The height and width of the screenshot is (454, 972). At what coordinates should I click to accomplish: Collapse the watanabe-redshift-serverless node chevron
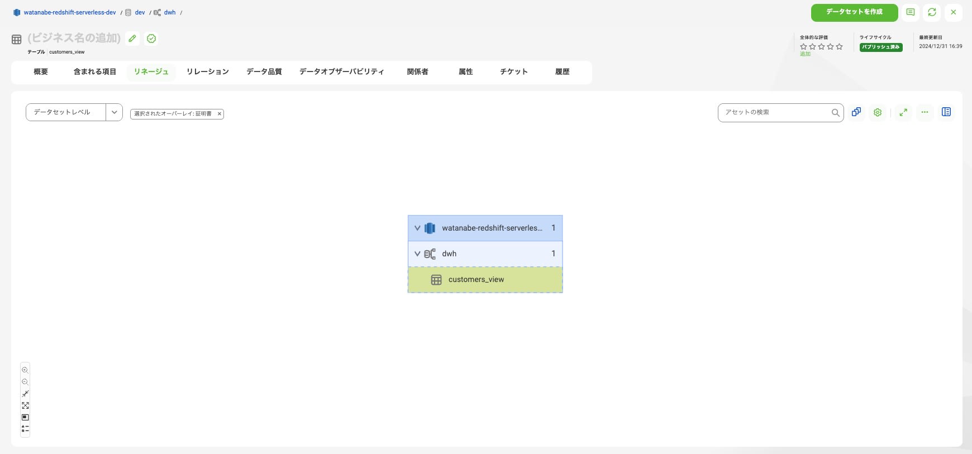(x=417, y=228)
